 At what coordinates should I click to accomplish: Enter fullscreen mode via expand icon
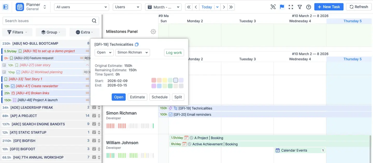pyautogui.click(x=291, y=7)
